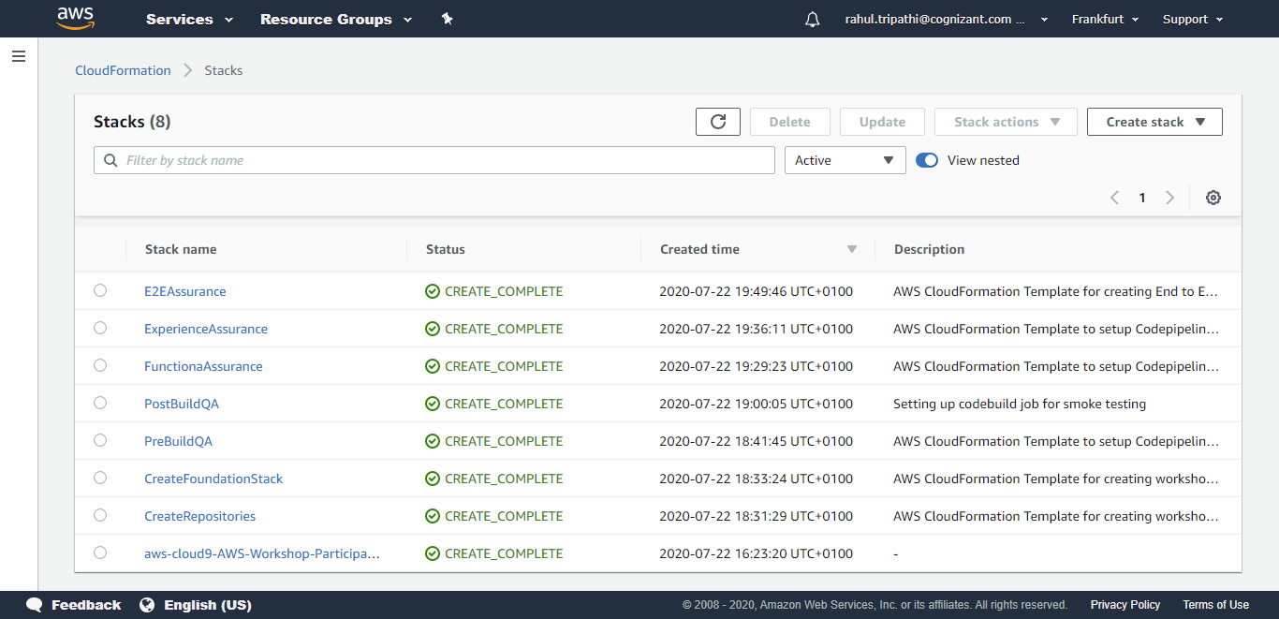Open the Support dropdown menu
Image resolution: width=1279 pixels, height=619 pixels.
coord(1193,19)
